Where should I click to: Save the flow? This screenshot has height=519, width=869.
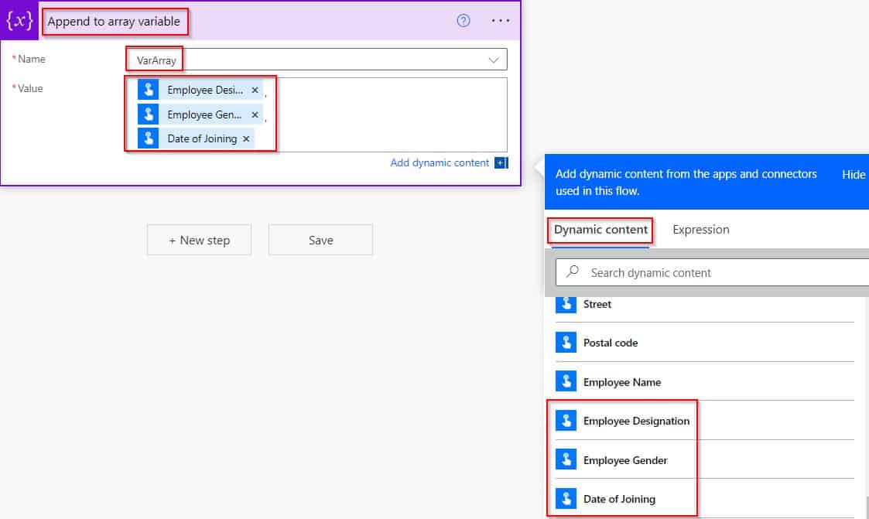pyautogui.click(x=320, y=240)
